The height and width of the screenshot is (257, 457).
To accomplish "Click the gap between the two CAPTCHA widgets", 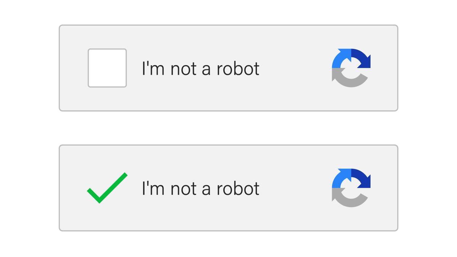I will 228,128.
